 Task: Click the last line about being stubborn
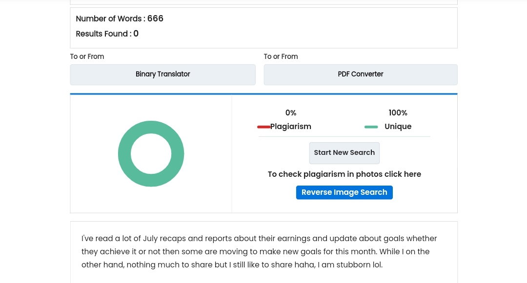click(x=232, y=264)
